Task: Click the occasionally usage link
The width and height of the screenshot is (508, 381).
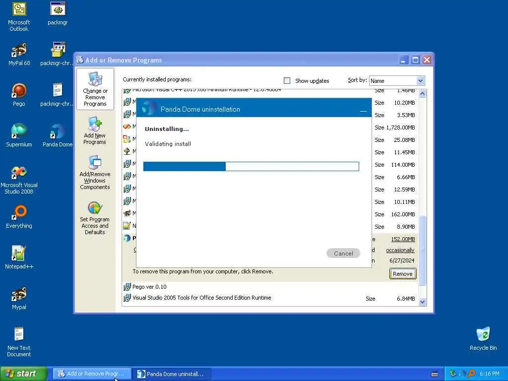Action: (x=400, y=250)
